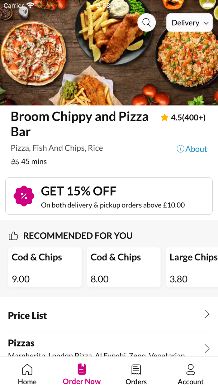The height and width of the screenshot is (388, 218).
Task: Select the Home icon in bottom navigation
Action: pyautogui.click(x=27, y=369)
